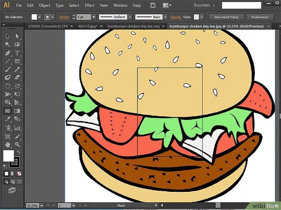Choose the Lasso tool
Image resolution: width=281 pixels, height=210 pixels.
[x=17, y=44]
